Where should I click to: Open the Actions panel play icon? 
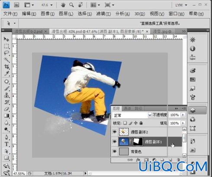[x=193, y=150]
